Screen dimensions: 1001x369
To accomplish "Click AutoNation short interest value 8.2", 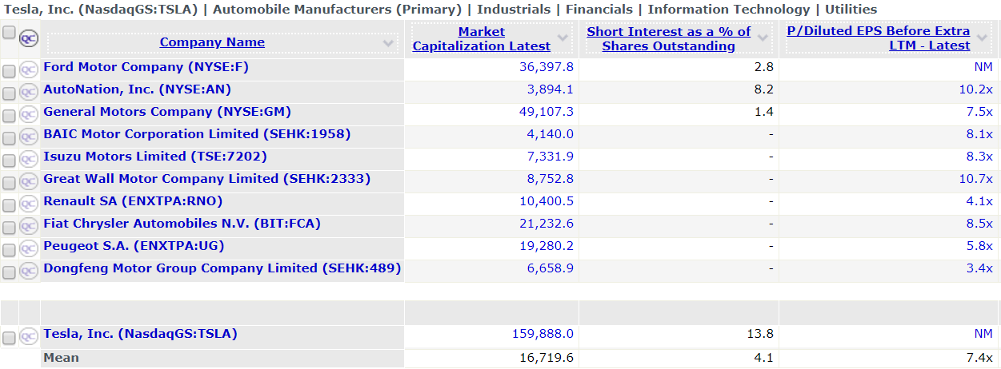I will click(x=766, y=89).
